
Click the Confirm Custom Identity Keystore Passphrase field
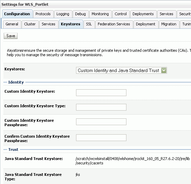click(x=101, y=138)
